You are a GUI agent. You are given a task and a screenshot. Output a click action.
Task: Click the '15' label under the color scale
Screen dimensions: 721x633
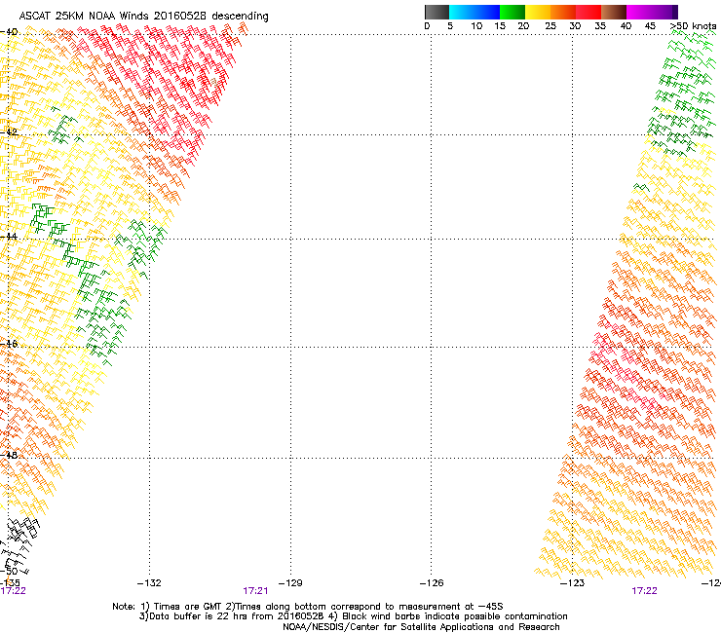[x=500, y=26]
